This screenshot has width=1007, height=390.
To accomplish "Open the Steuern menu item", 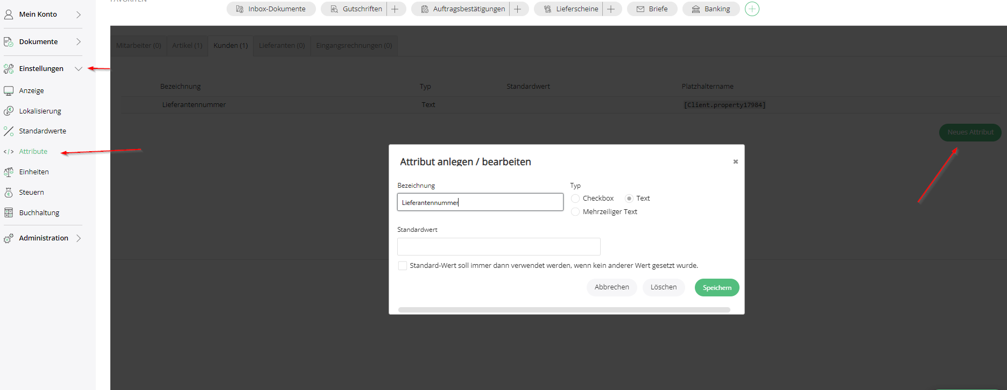I will pos(32,193).
